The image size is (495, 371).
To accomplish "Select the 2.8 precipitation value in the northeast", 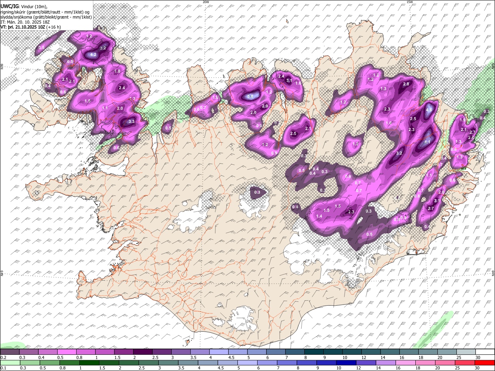I will [406, 84].
